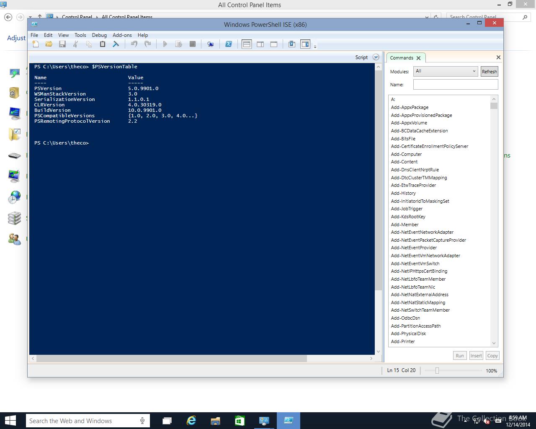Screen dimensions: 536x429
Task: Click the Windows Start button
Action: tap(10, 421)
